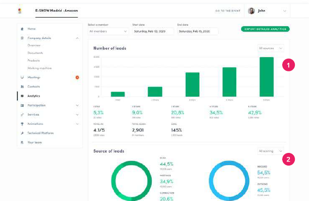Open the All members dropdown

tap(108, 31)
